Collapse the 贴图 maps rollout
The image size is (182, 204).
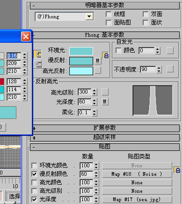105,147
